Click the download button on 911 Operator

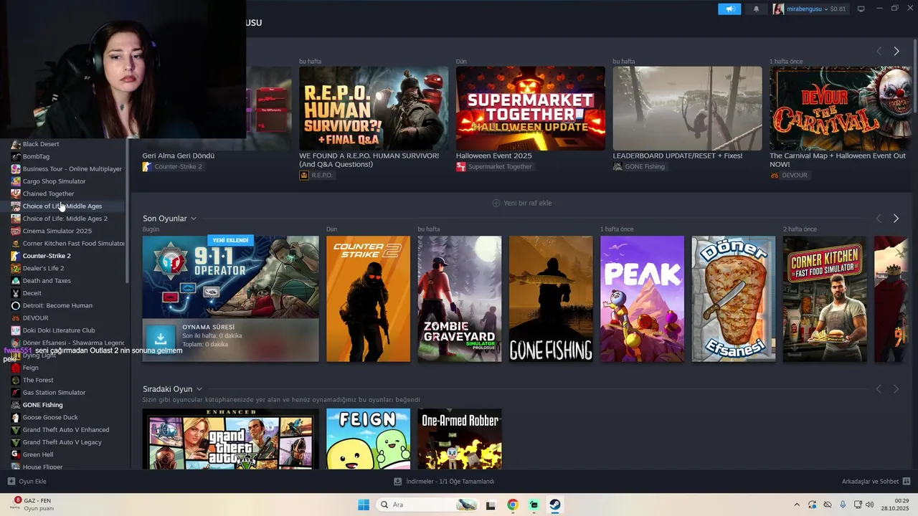161,338
